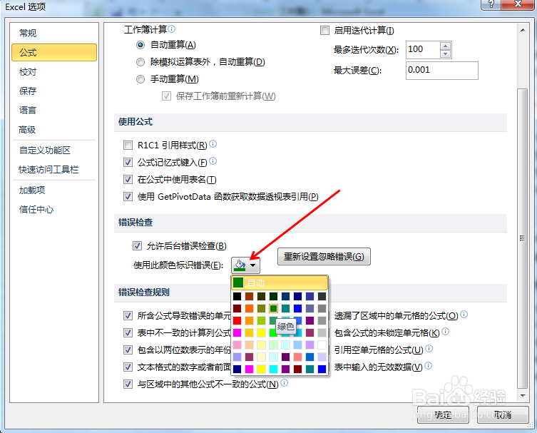Decrease 最多迭代次数 with down spinner
This screenshot has height=433, width=537.
pyautogui.click(x=445, y=54)
